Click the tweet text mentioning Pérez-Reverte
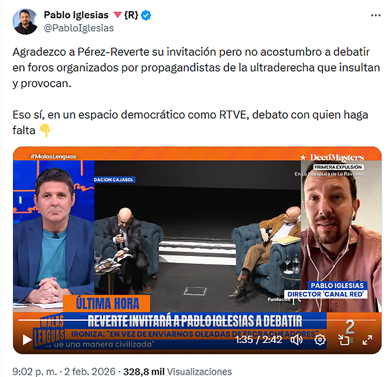The height and width of the screenshot is (377, 390). (x=196, y=68)
